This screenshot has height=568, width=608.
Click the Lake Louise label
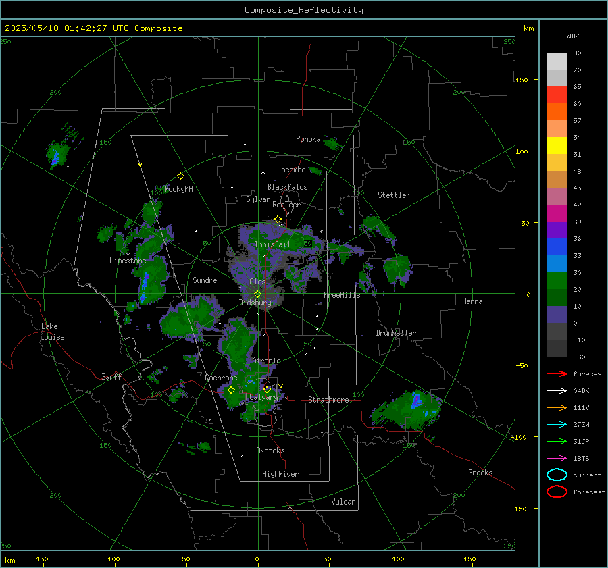click(53, 332)
